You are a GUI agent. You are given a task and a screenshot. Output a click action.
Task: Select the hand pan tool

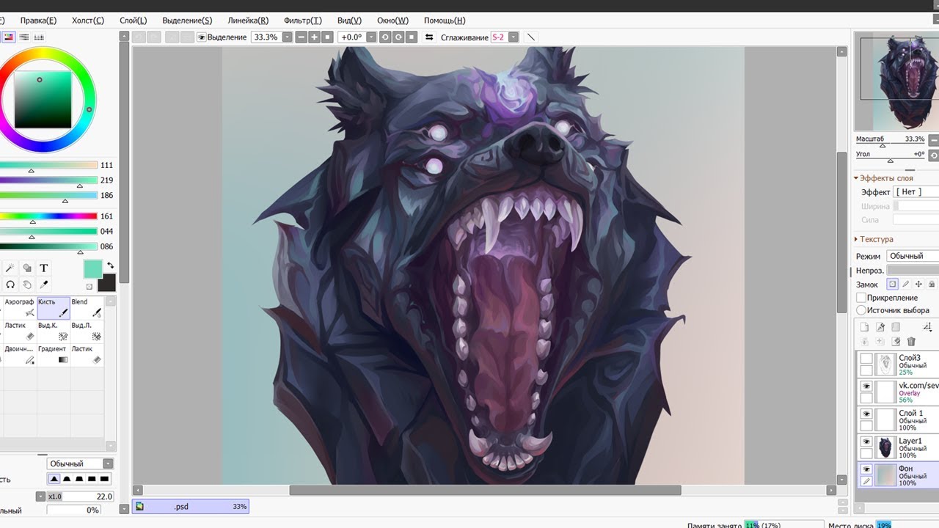[27, 285]
